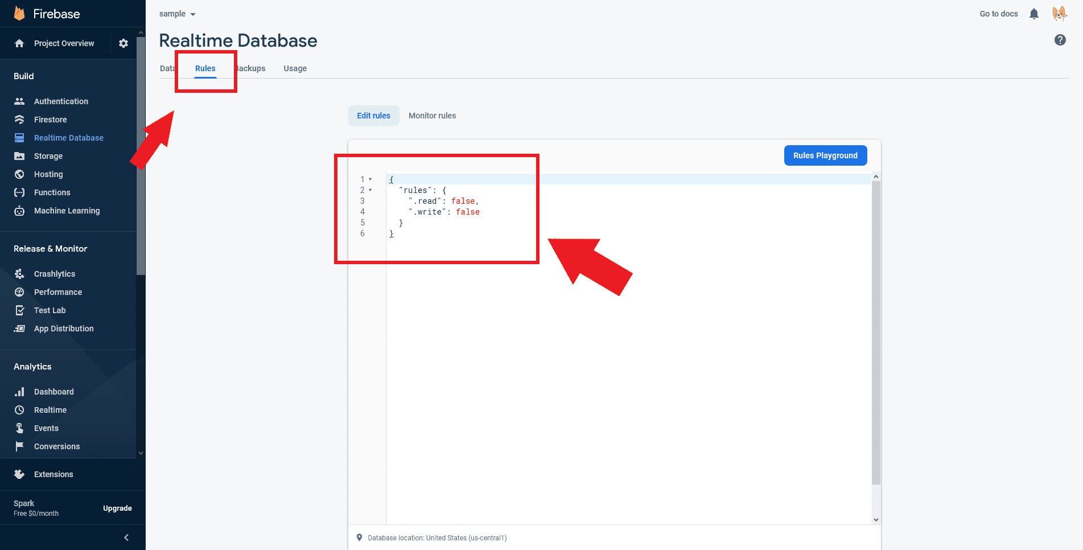Viewport: 1083px width, 550px height.
Task: Click the Storage folder icon
Action: click(x=19, y=156)
